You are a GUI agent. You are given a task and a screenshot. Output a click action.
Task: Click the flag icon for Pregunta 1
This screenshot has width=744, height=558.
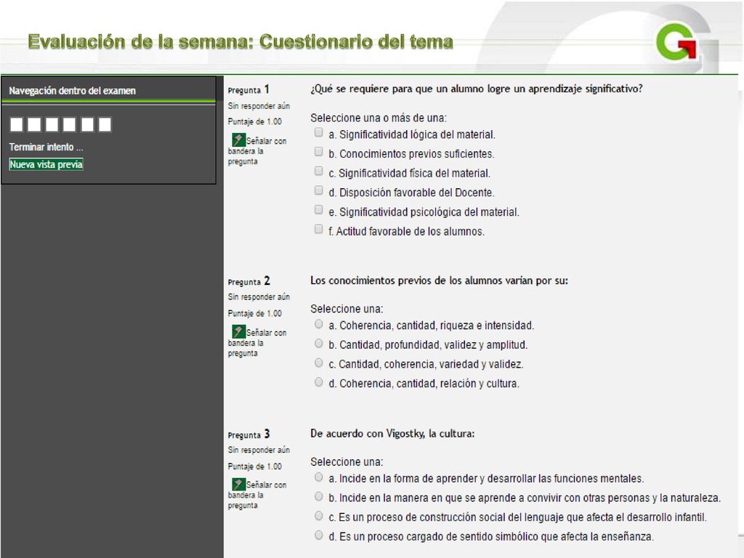pyautogui.click(x=238, y=139)
